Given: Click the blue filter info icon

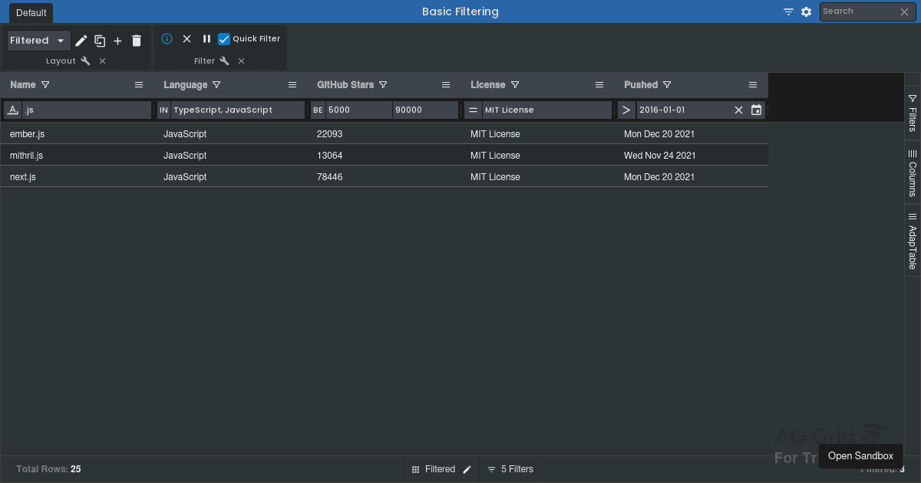Looking at the screenshot, I should coord(167,39).
